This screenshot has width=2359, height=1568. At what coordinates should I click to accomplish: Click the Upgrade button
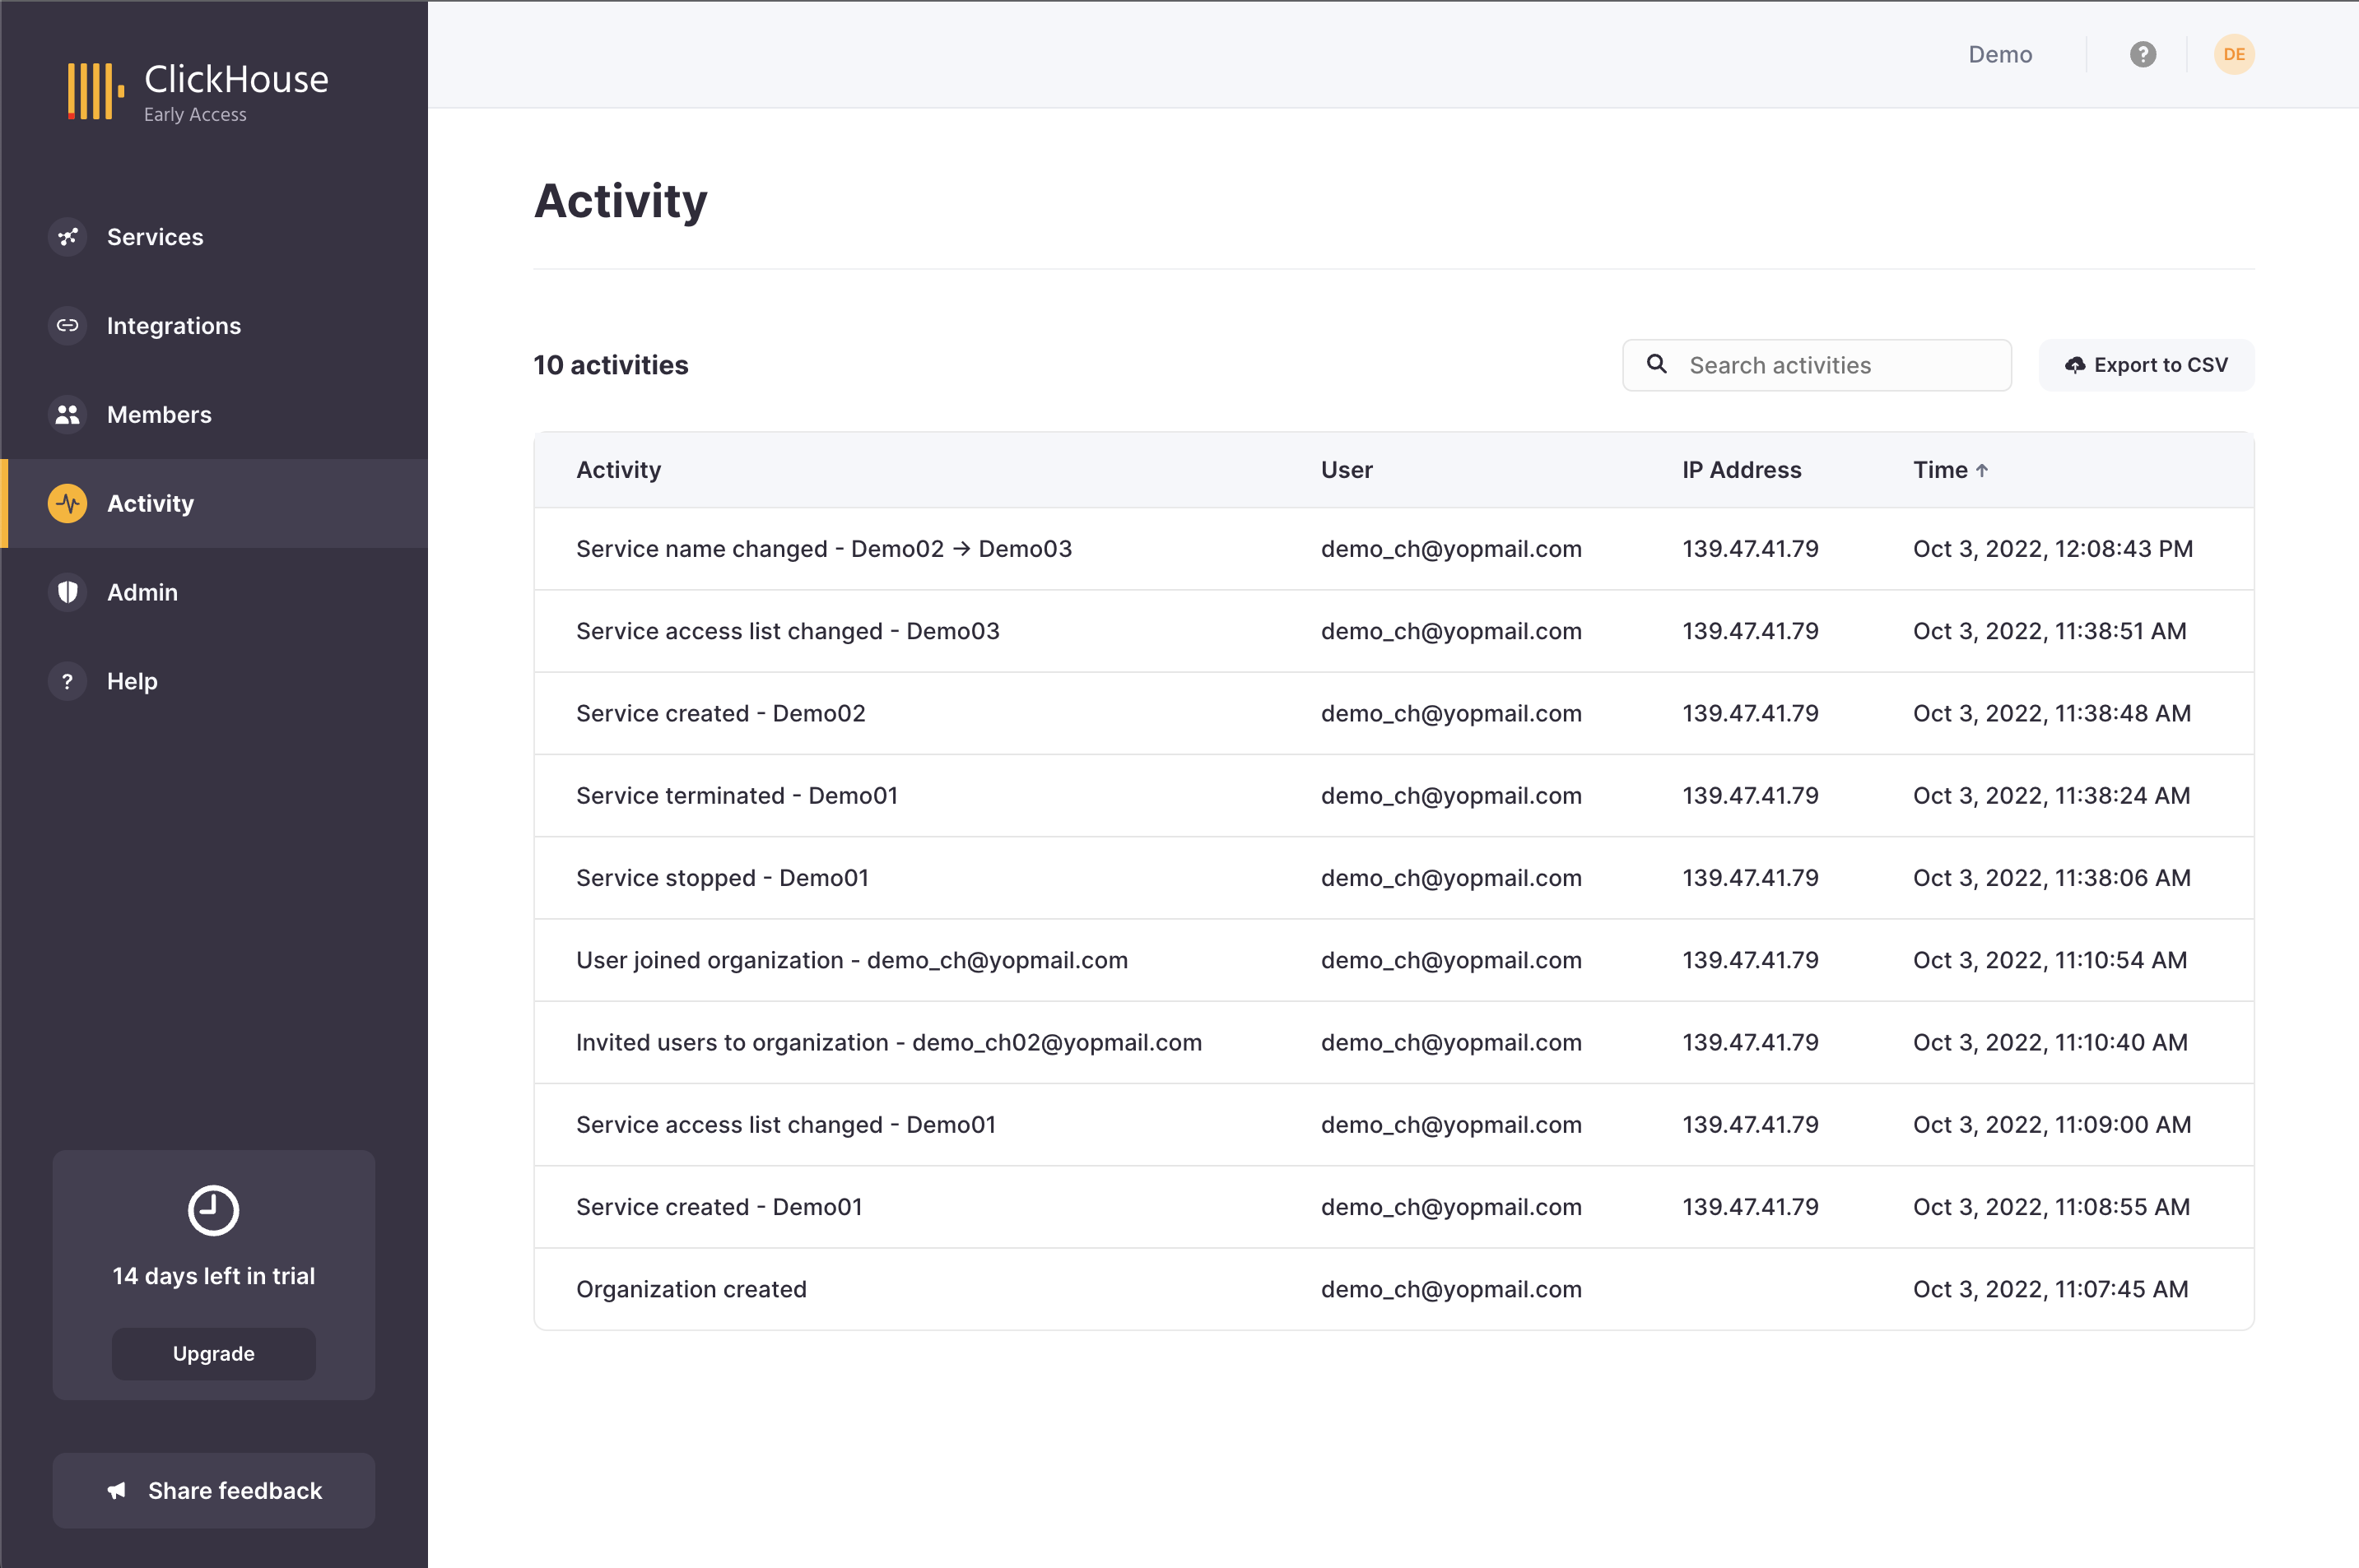213,1353
